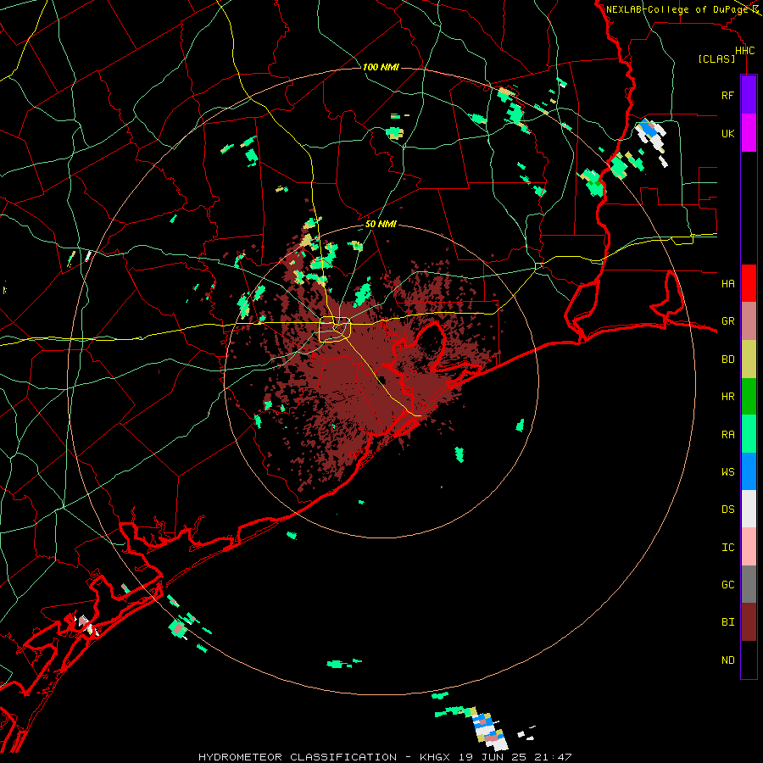Image resolution: width=763 pixels, height=763 pixels.
Task: Click the 'RF' legend label
Action: pos(727,95)
